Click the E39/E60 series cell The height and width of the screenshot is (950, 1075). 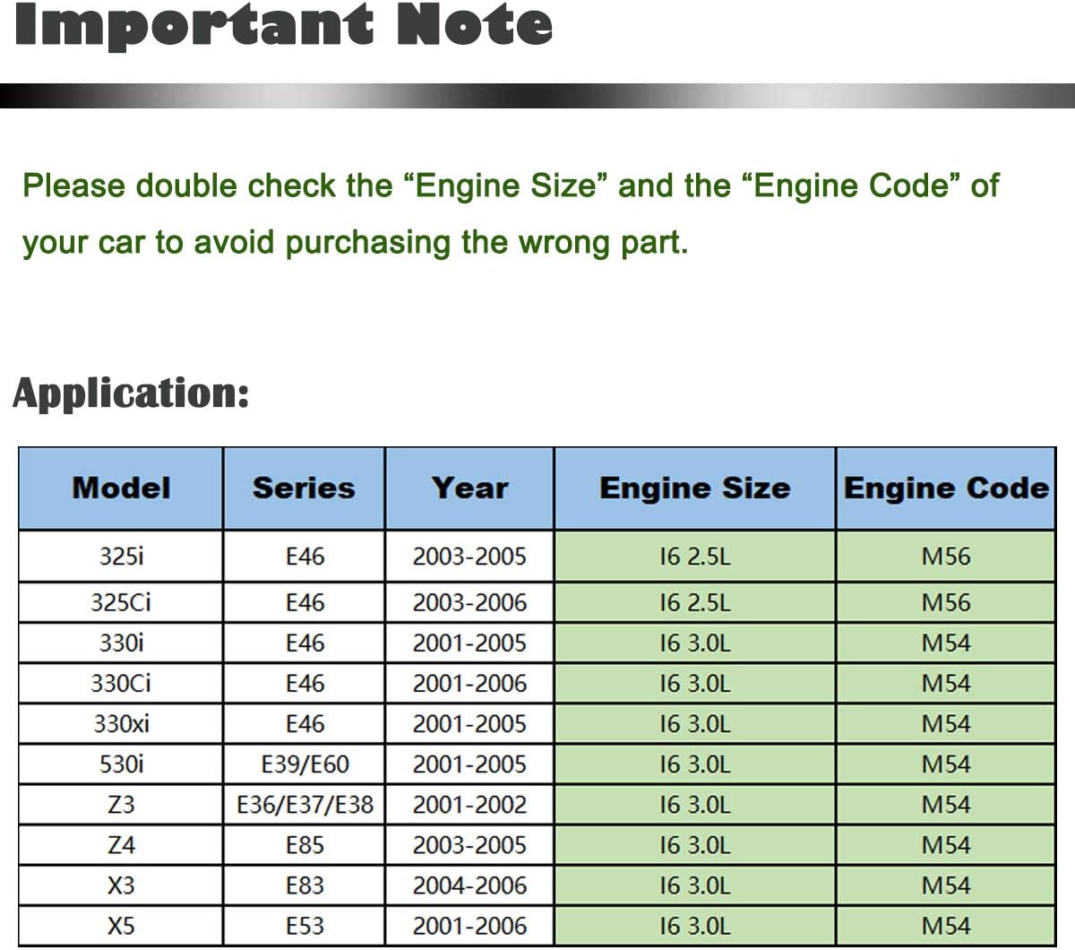coord(305,764)
